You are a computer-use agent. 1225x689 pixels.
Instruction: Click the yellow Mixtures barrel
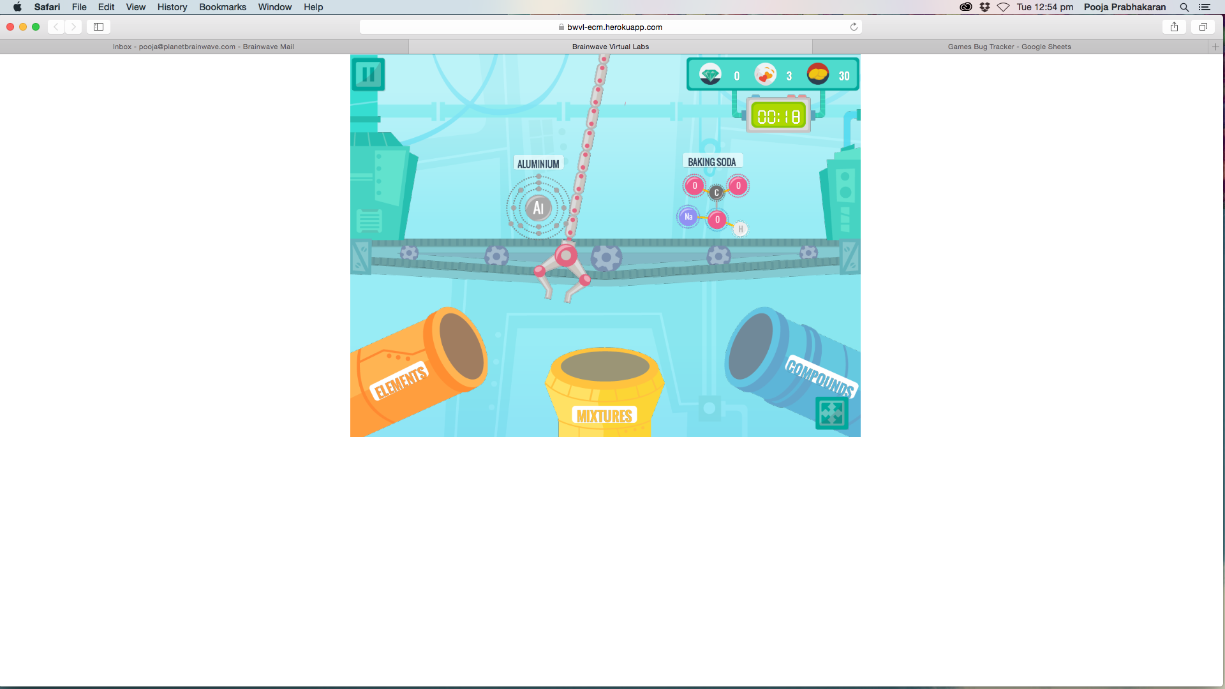click(x=604, y=392)
